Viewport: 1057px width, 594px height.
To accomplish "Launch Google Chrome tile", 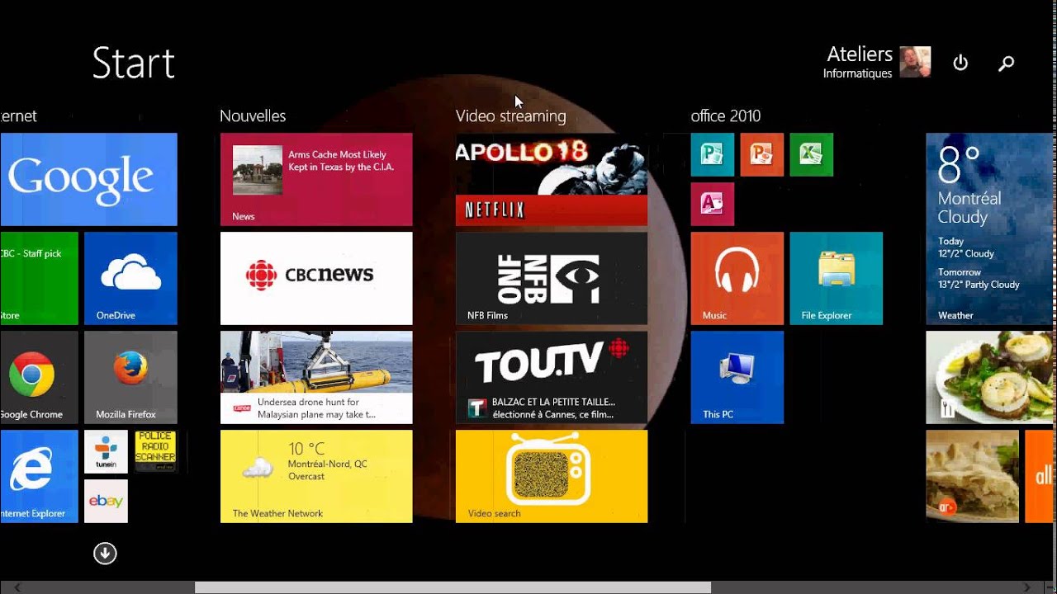I will (x=39, y=377).
